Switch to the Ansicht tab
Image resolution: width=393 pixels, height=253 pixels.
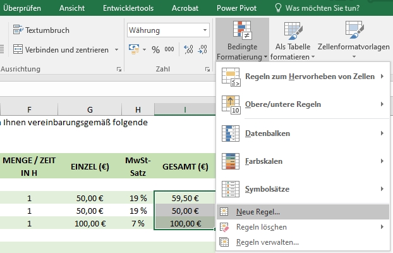[72, 8]
